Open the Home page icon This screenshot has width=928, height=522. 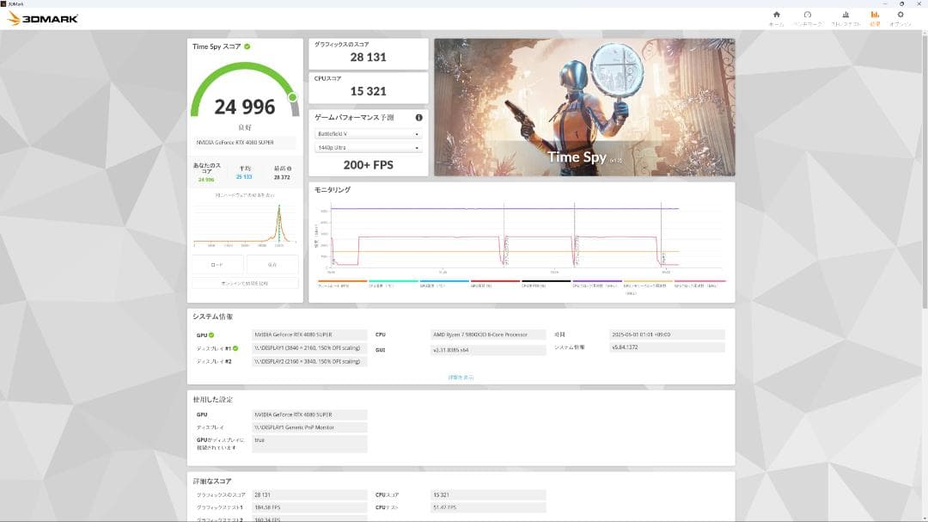(x=777, y=17)
